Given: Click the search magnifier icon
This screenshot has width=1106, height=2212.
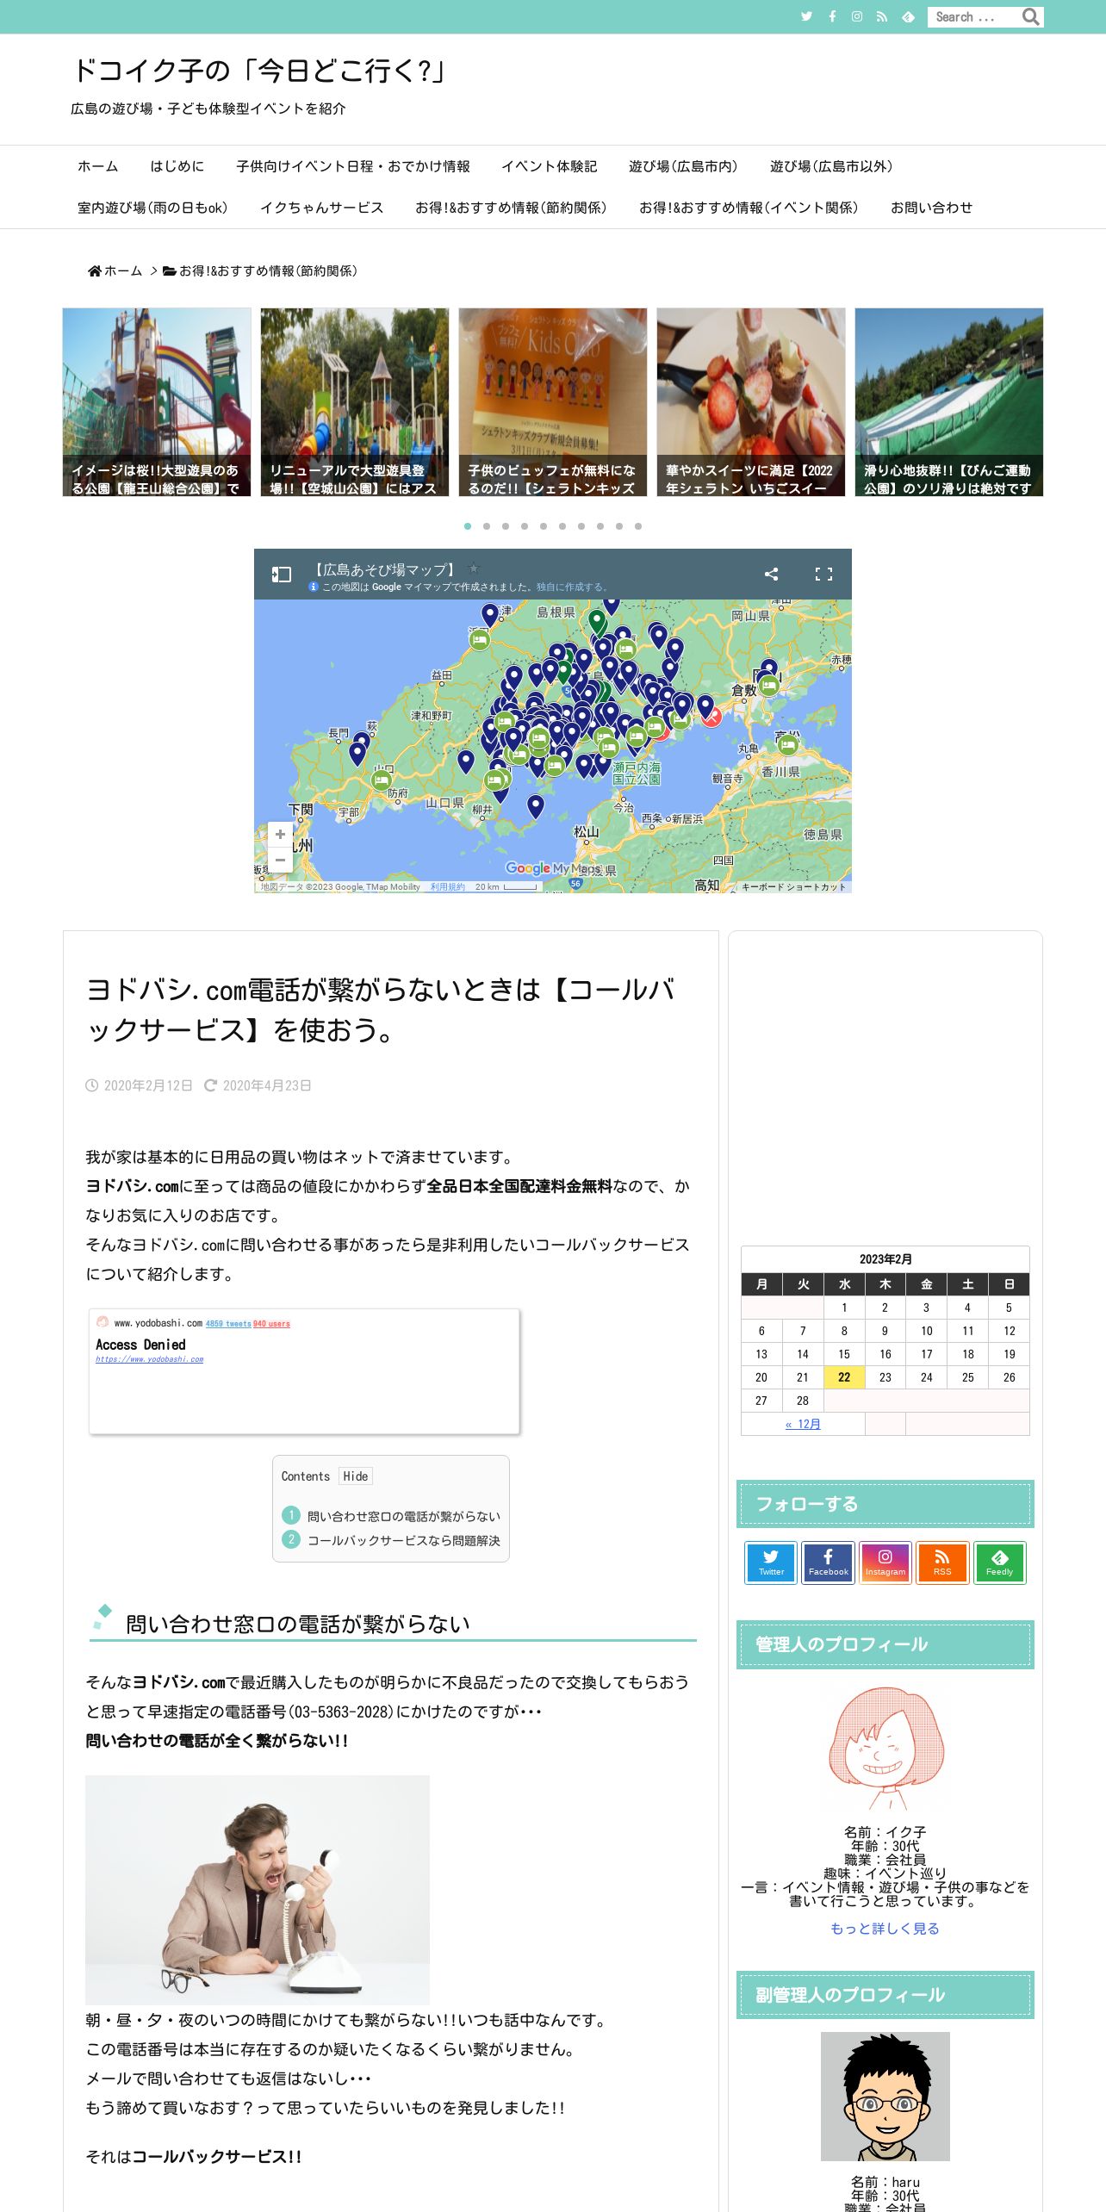Looking at the screenshot, I should click(1030, 16).
